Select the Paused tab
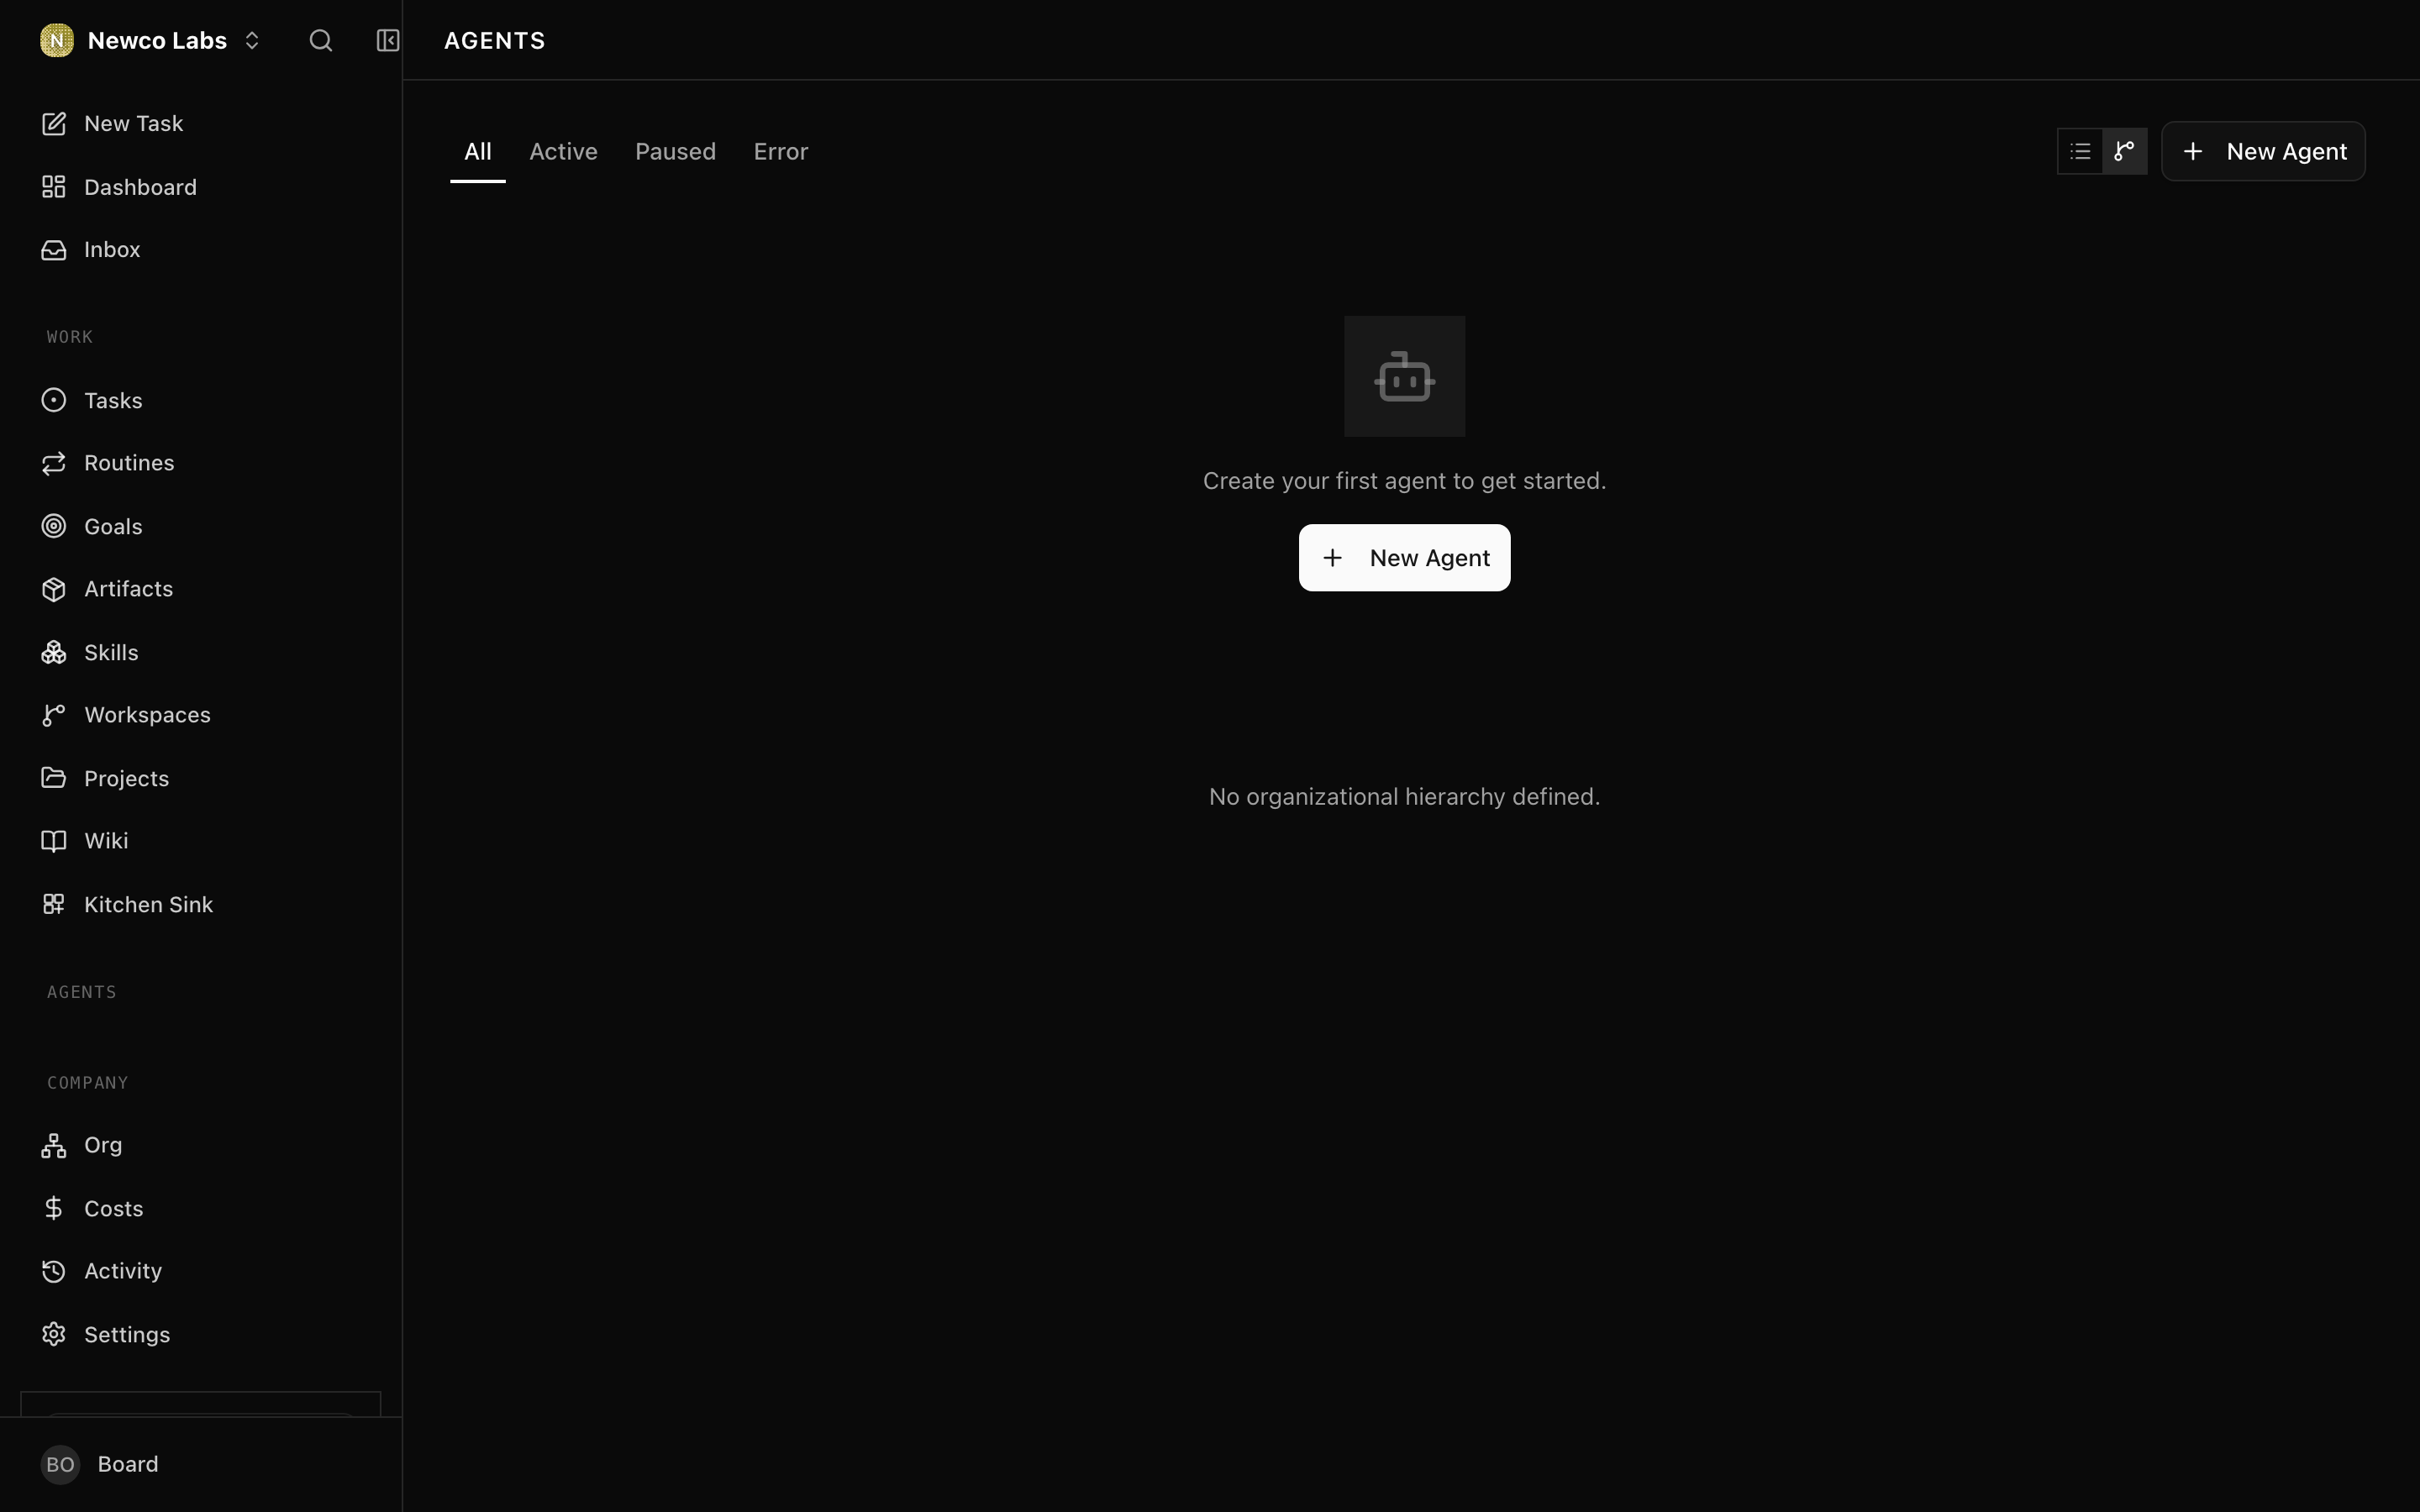This screenshot has width=2420, height=1512. tap(675, 151)
